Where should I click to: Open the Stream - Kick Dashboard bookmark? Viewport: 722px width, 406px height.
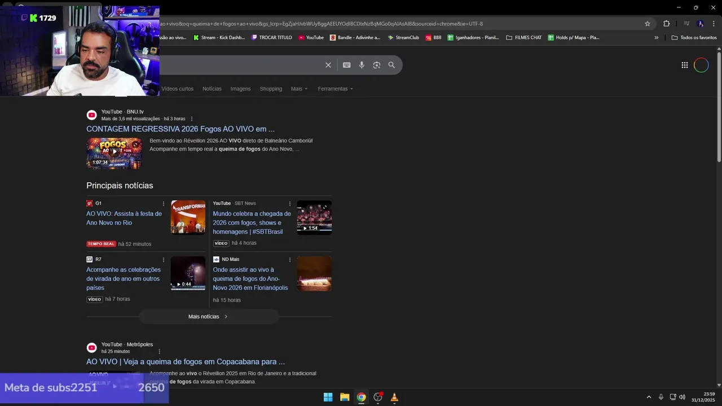219,38
